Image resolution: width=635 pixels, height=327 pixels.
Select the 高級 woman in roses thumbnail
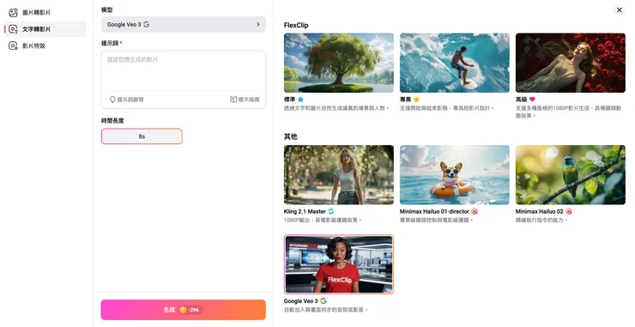(570, 63)
